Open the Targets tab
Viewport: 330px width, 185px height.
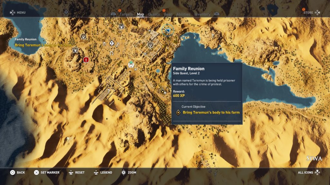point(126,14)
